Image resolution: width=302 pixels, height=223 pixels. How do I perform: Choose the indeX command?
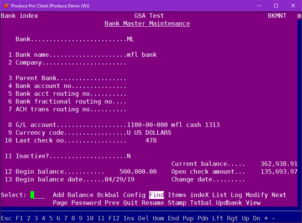click(199, 195)
